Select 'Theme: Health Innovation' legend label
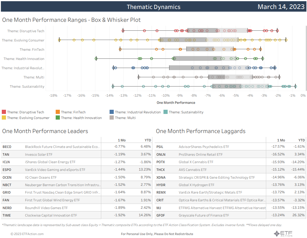 point(82,118)
